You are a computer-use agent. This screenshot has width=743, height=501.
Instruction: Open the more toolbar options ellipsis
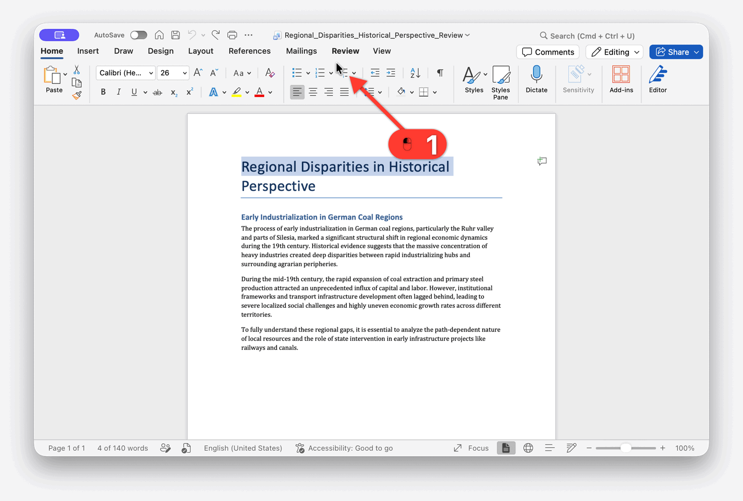click(x=249, y=35)
